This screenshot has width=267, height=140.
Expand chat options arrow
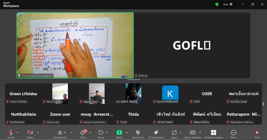point(90,132)
